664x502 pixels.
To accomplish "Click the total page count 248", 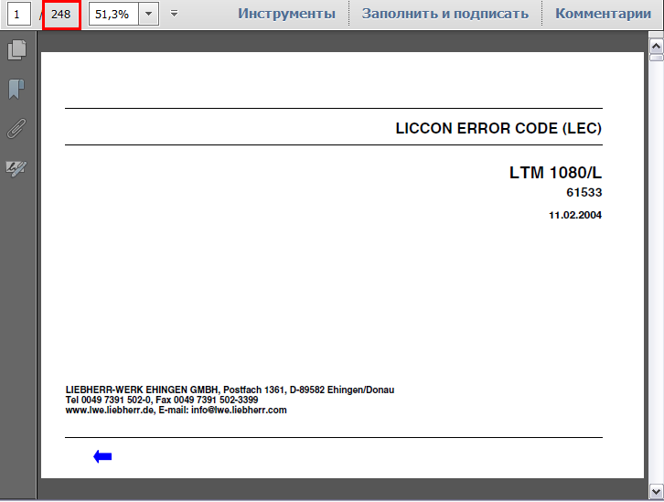I will [x=61, y=14].
